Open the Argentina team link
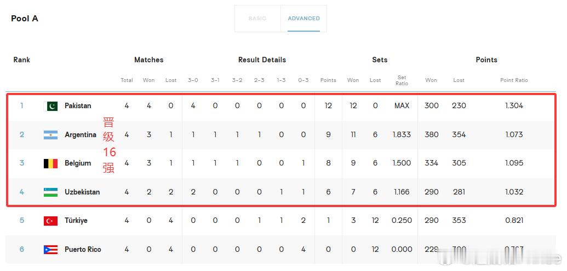The width and height of the screenshot is (567, 271). pyautogui.click(x=81, y=134)
